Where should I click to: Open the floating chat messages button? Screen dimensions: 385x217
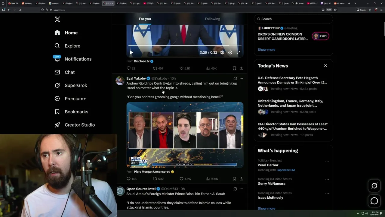374,201
